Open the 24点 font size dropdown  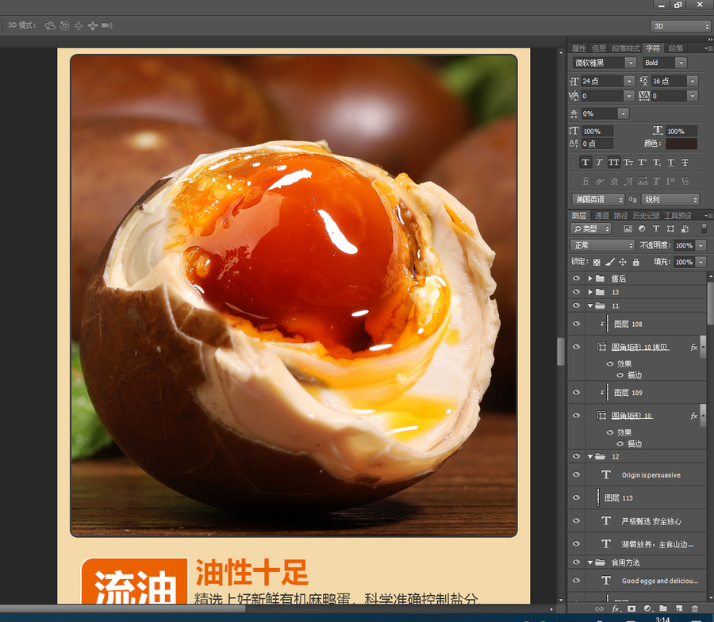point(629,81)
